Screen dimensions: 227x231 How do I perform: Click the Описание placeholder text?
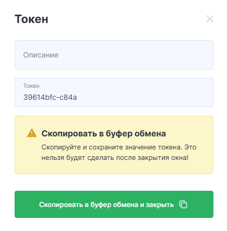pos(41,55)
